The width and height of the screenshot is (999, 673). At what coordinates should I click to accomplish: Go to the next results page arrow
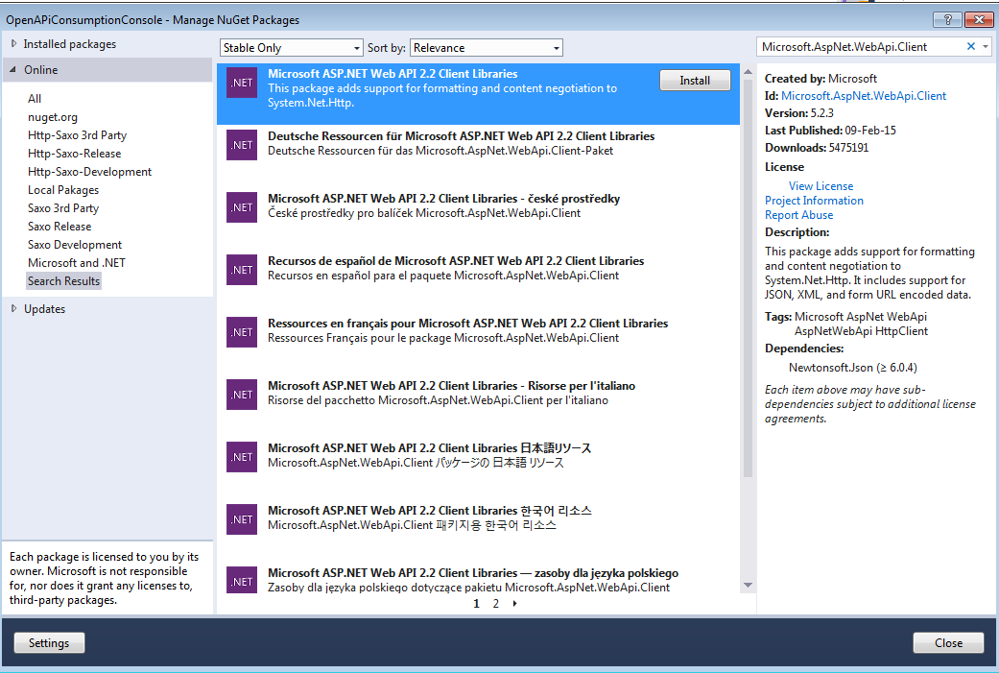click(x=515, y=604)
